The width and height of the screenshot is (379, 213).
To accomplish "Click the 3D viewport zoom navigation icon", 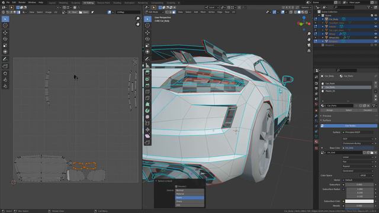I will [309, 34].
